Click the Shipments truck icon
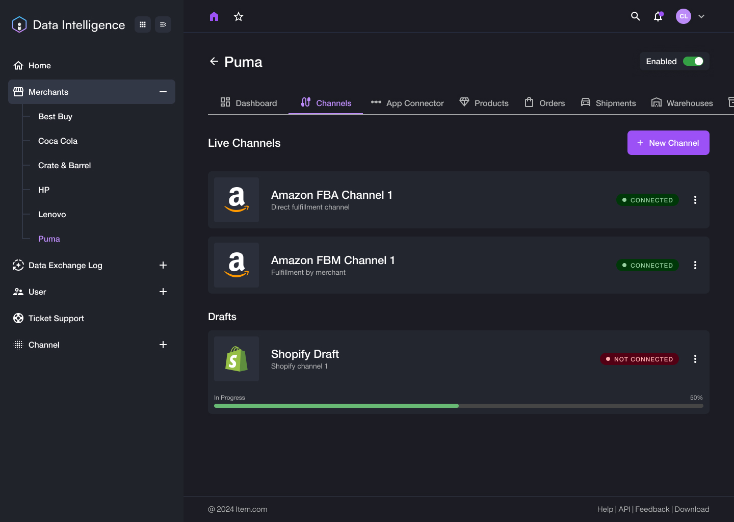This screenshot has height=522, width=734. pyautogui.click(x=586, y=102)
